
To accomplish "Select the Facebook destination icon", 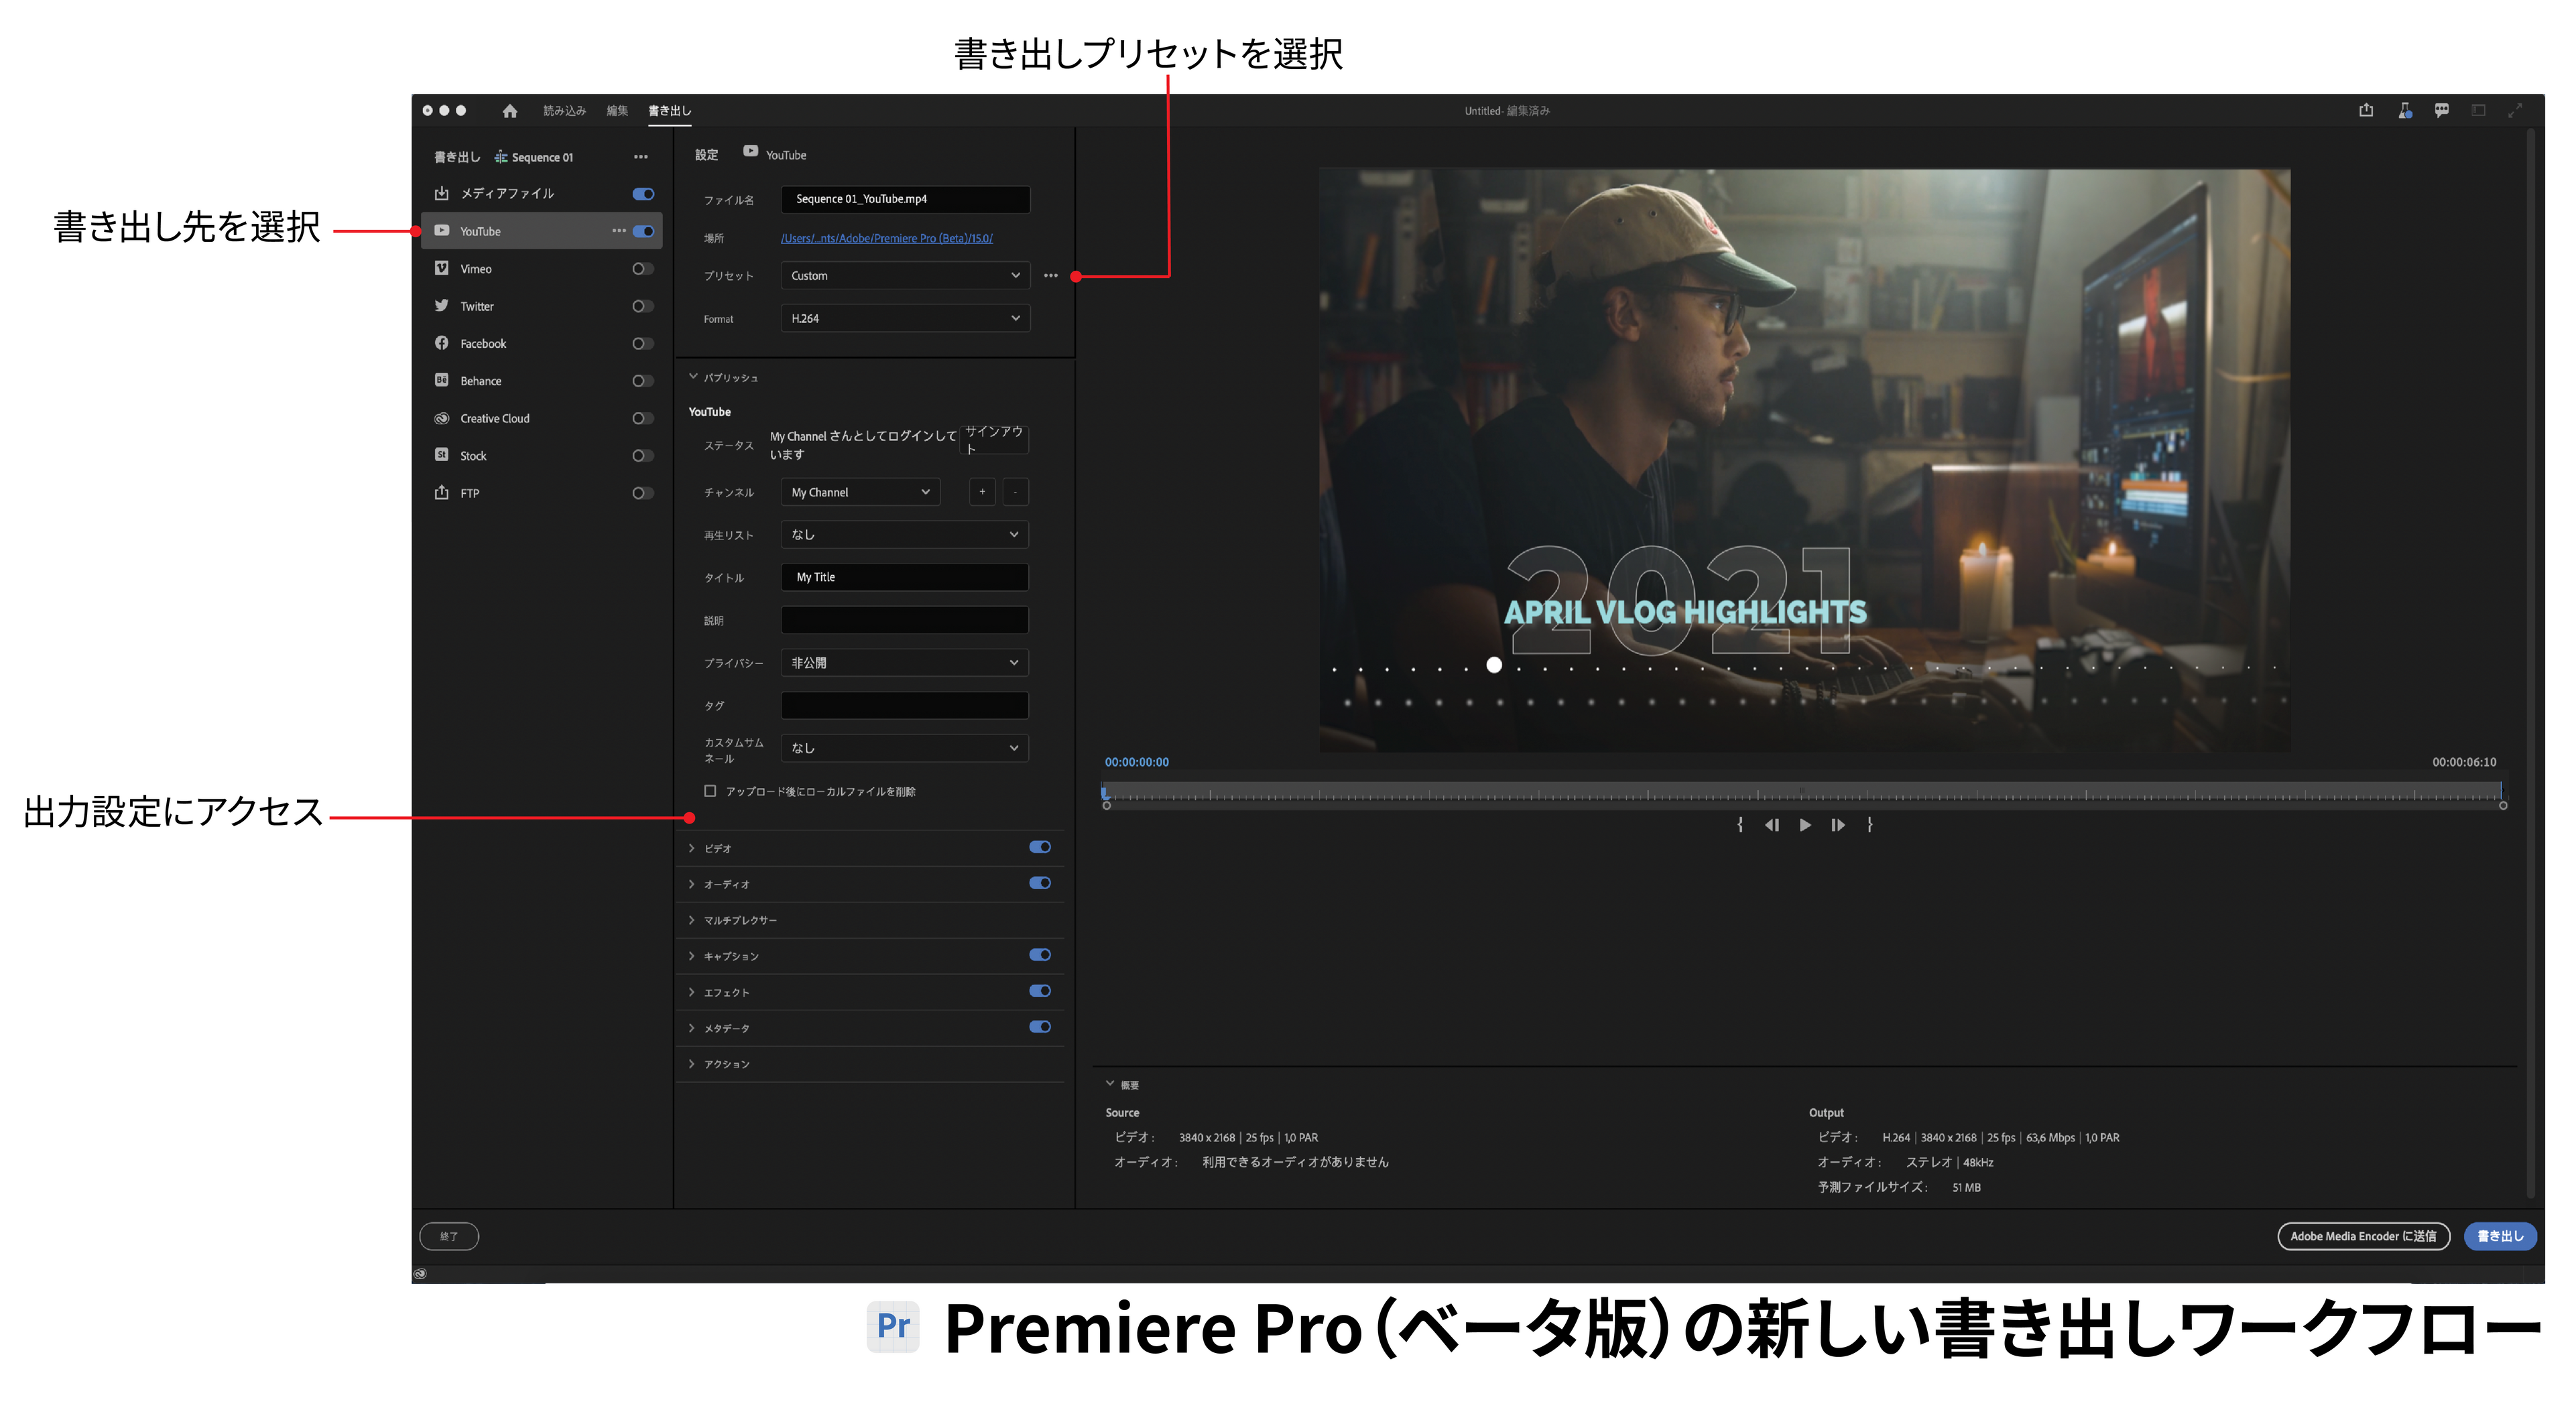I will pyautogui.click(x=442, y=343).
